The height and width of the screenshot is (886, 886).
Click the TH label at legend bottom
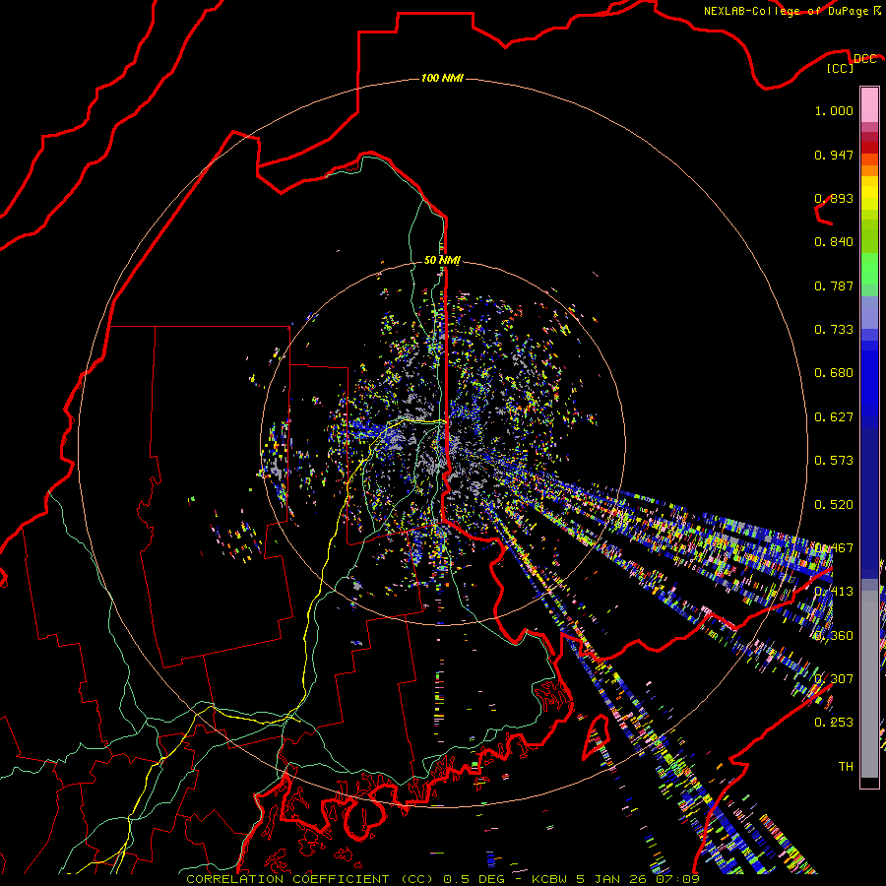pyautogui.click(x=846, y=767)
